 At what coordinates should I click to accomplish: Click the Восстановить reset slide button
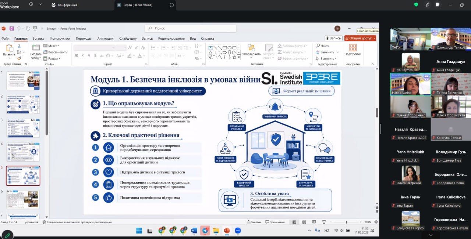[x=55, y=52]
